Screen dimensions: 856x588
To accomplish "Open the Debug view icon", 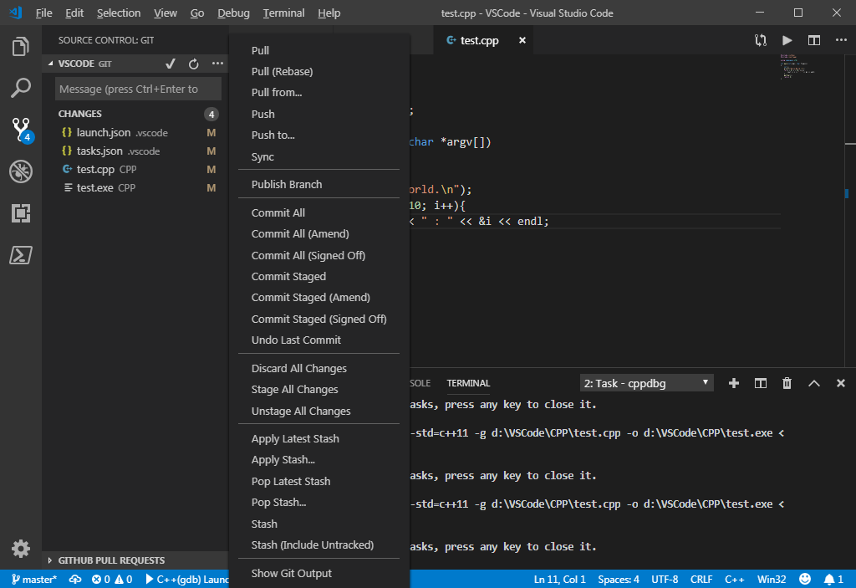I will pos(21,171).
